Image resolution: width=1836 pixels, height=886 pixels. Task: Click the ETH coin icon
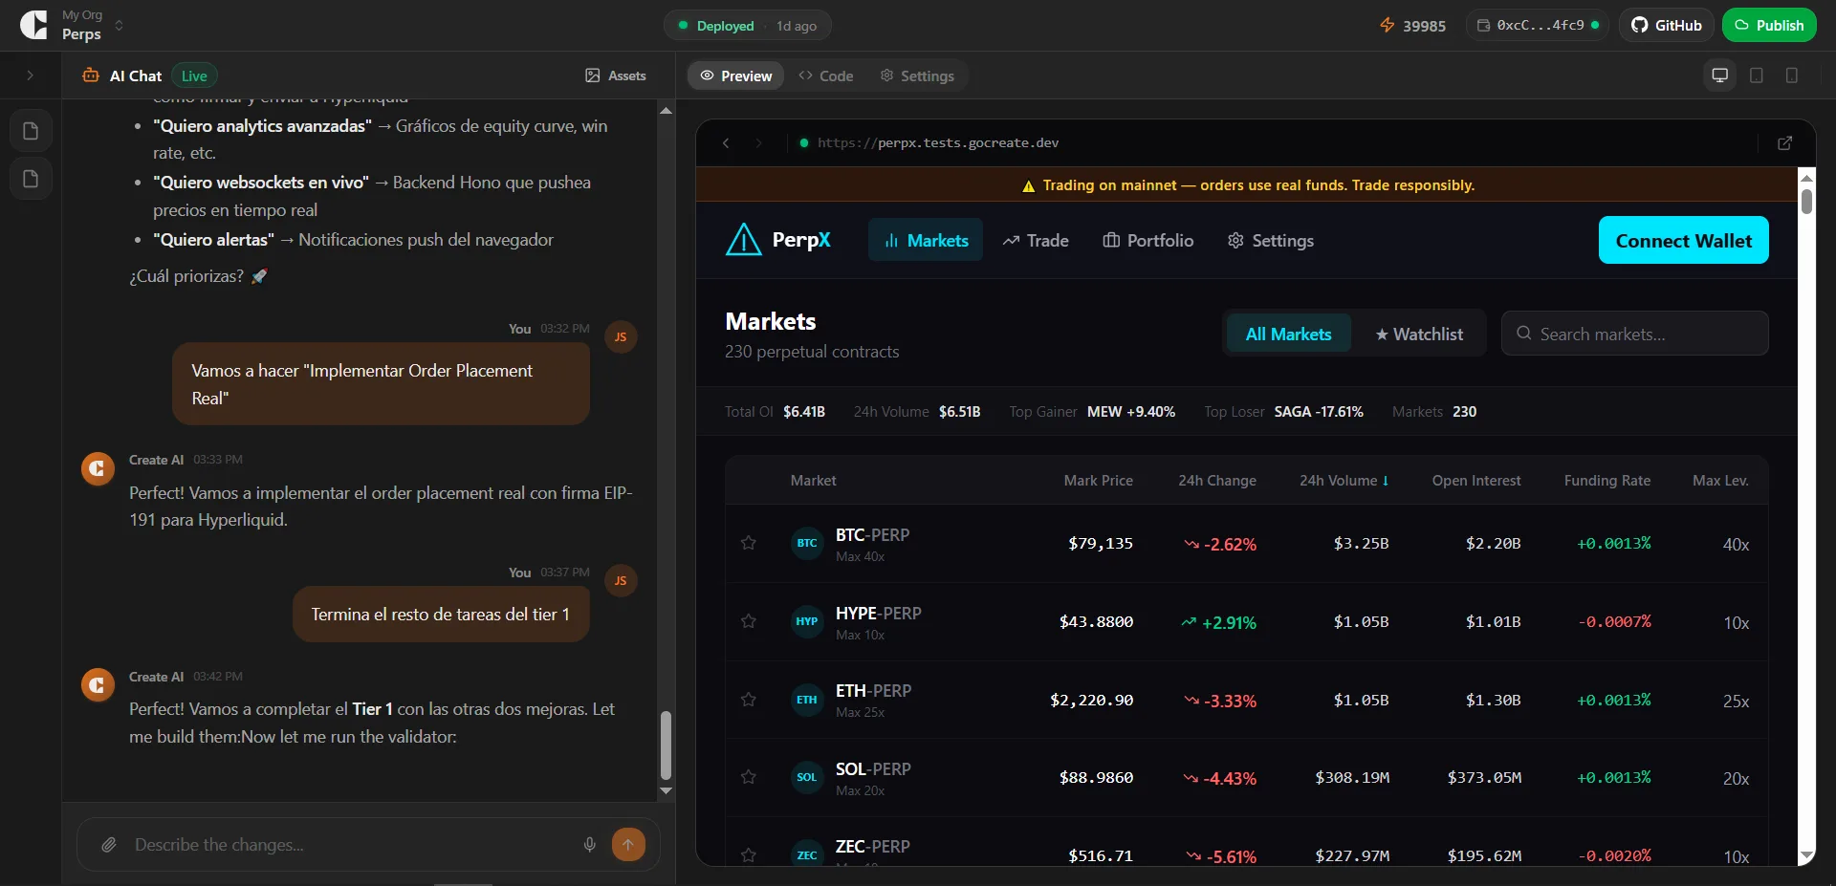click(x=807, y=700)
